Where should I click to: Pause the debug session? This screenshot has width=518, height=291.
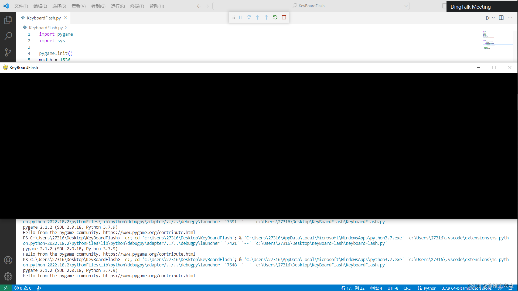click(x=240, y=17)
